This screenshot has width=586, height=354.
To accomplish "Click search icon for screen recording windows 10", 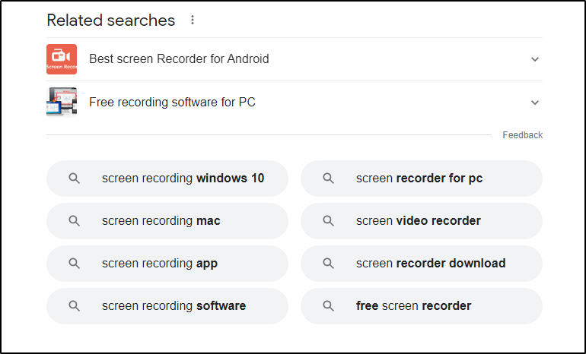I will click(x=74, y=179).
